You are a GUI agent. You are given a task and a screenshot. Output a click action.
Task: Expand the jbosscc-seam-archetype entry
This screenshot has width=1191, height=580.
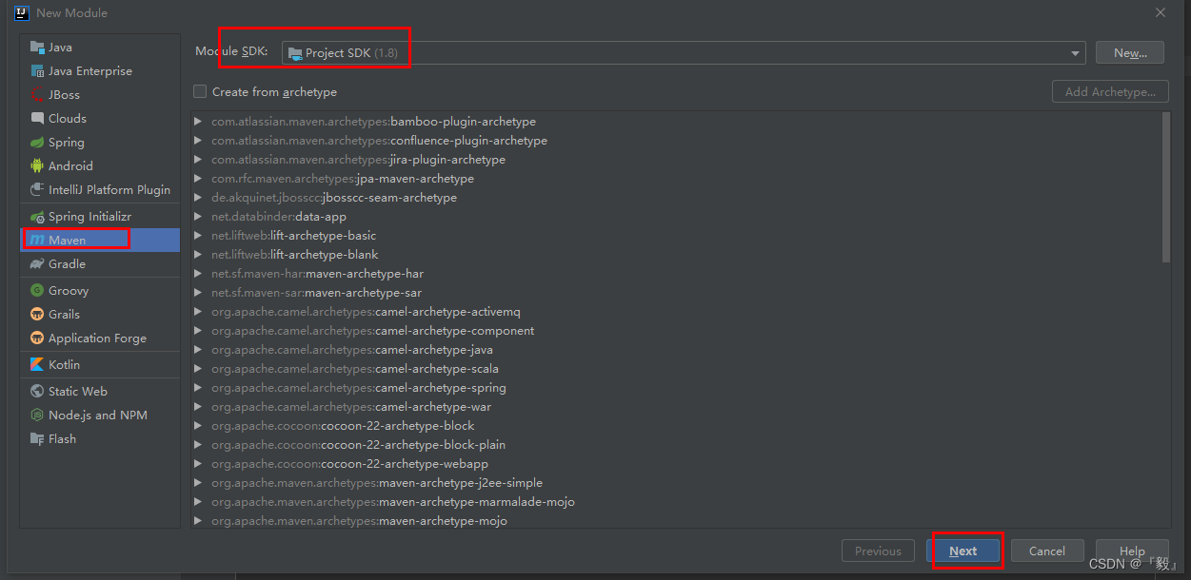(198, 198)
